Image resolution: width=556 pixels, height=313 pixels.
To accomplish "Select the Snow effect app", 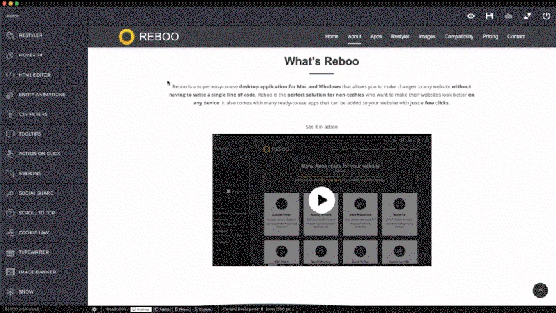I will [x=44, y=291].
